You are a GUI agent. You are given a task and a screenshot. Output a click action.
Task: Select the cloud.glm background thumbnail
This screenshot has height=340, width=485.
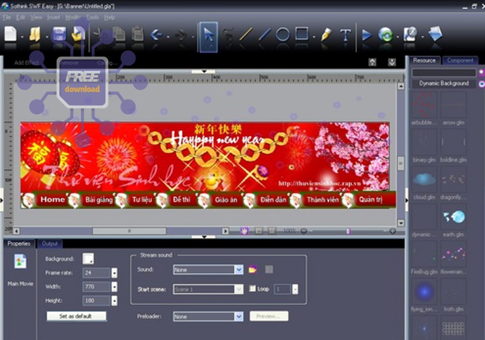(x=425, y=179)
